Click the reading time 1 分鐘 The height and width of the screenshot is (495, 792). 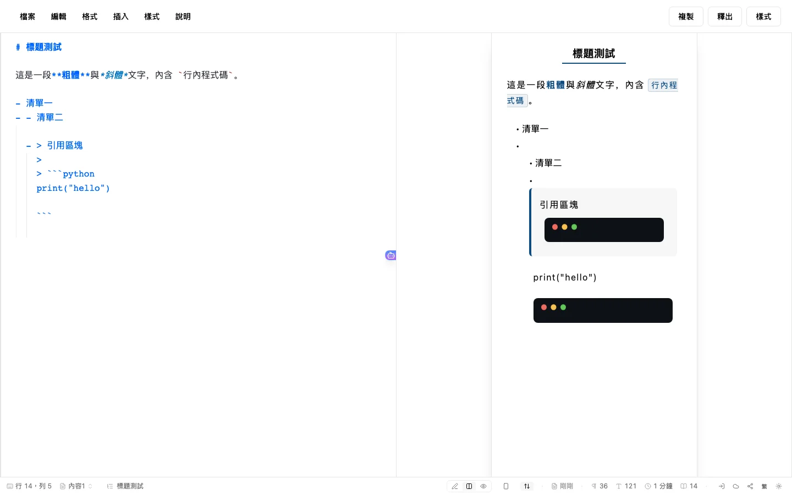pyautogui.click(x=659, y=486)
